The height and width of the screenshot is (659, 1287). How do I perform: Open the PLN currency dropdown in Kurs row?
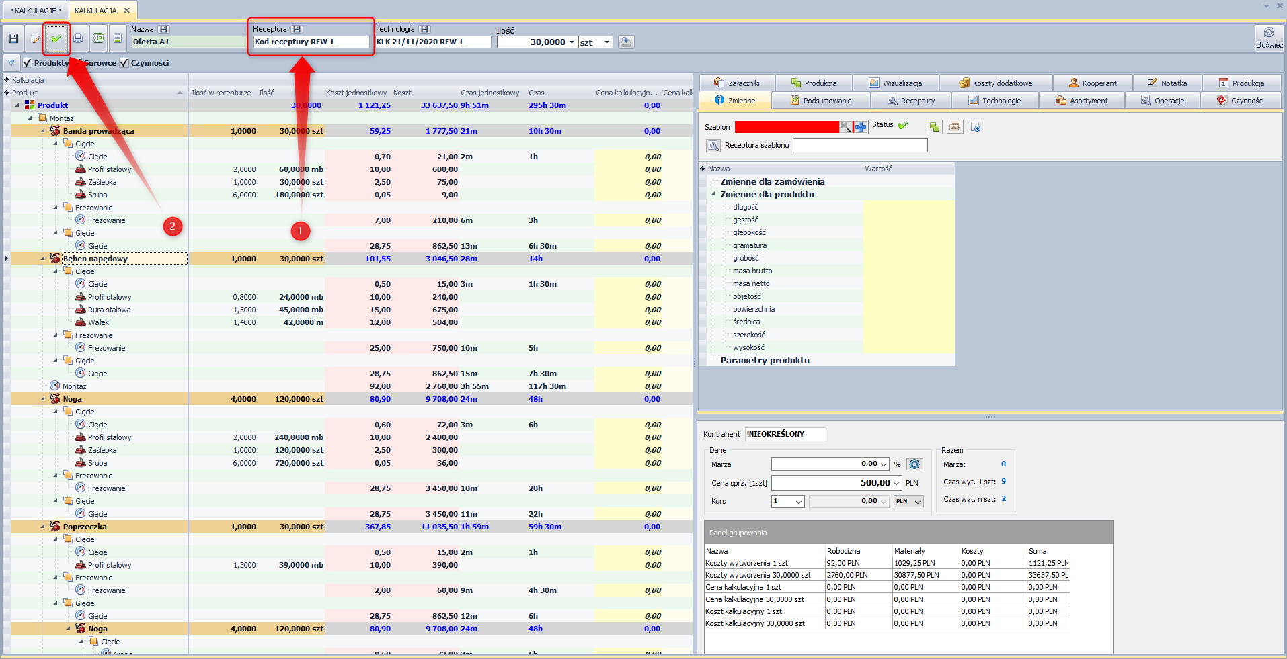[x=908, y=502]
